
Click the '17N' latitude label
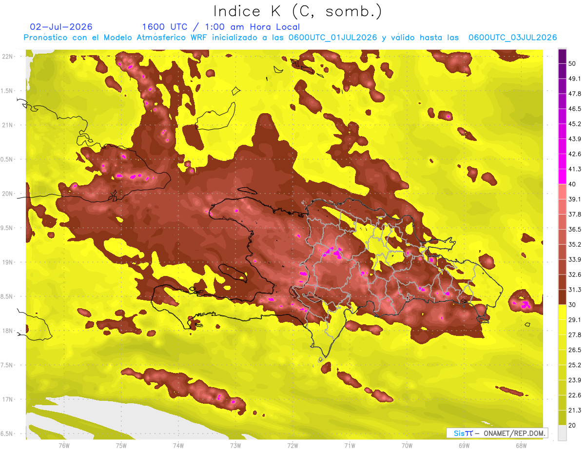click(7, 399)
